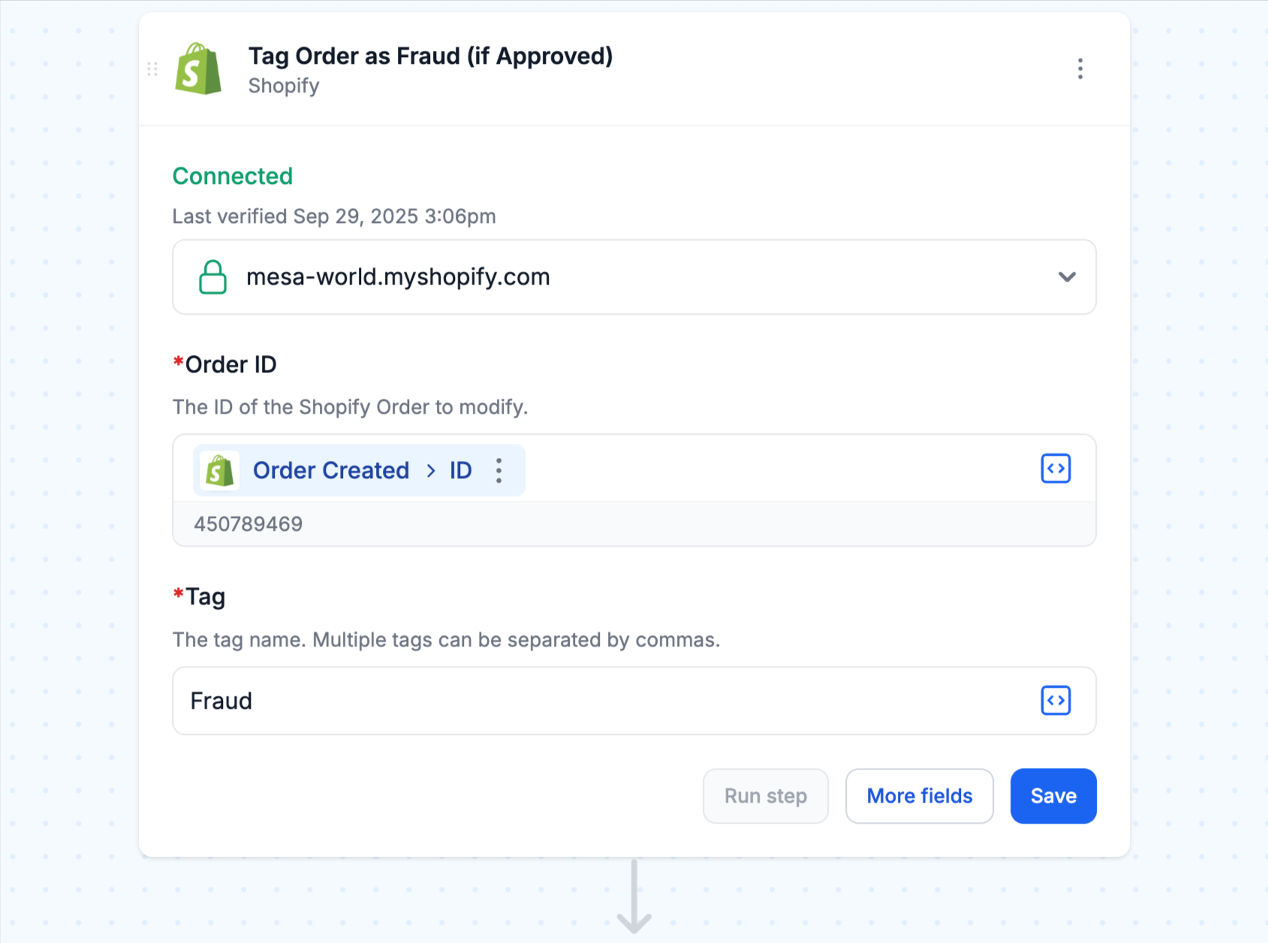Open code editor icon for Tag field
1268x943 pixels.
(1056, 700)
